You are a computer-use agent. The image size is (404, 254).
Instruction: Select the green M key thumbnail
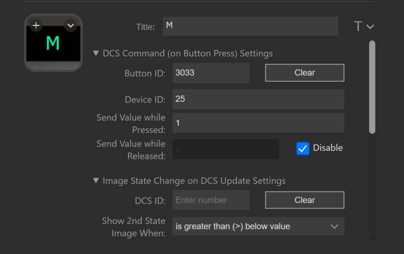coord(53,44)
